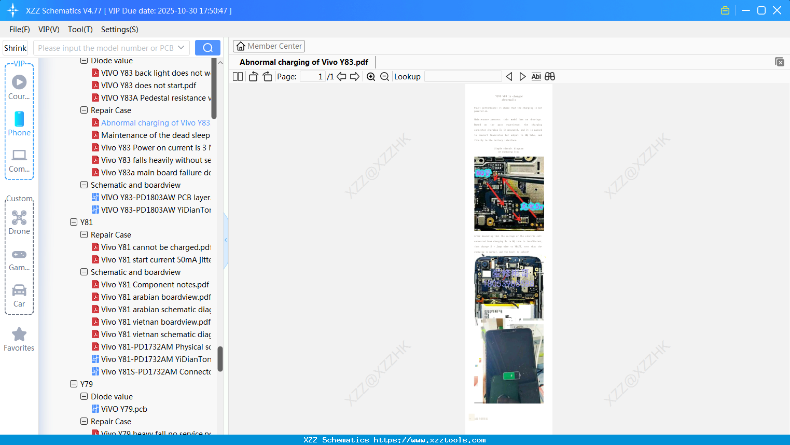Open the Game console category
The width and height of the screenshot is (790, 445).
coord(19,259)
